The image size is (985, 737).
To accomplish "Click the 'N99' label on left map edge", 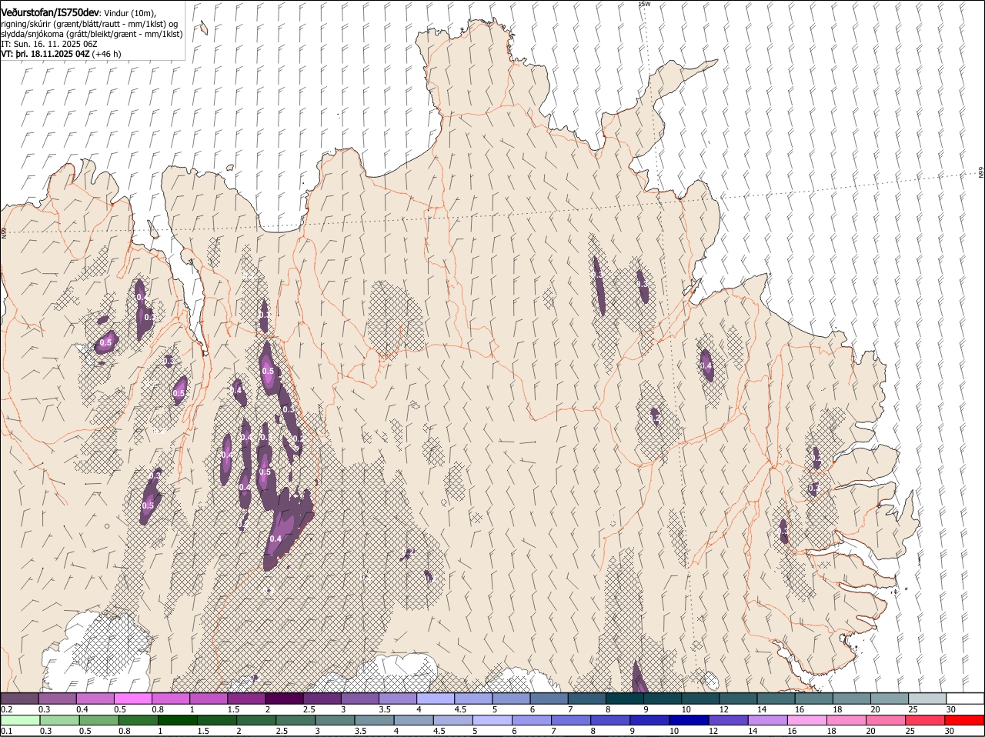I will pos(4,232).
